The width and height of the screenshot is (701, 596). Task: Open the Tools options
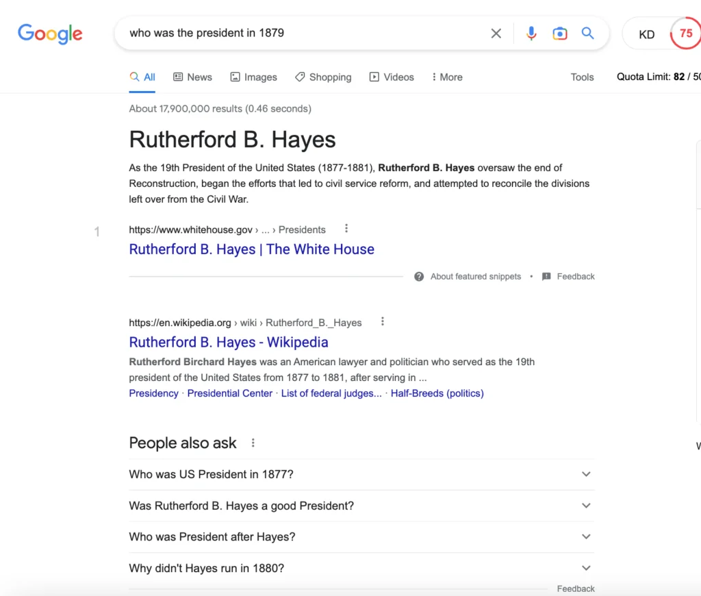(x=582, y=77)
